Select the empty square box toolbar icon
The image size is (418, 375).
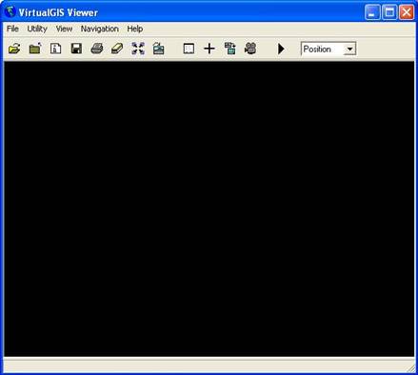[189, 49]
